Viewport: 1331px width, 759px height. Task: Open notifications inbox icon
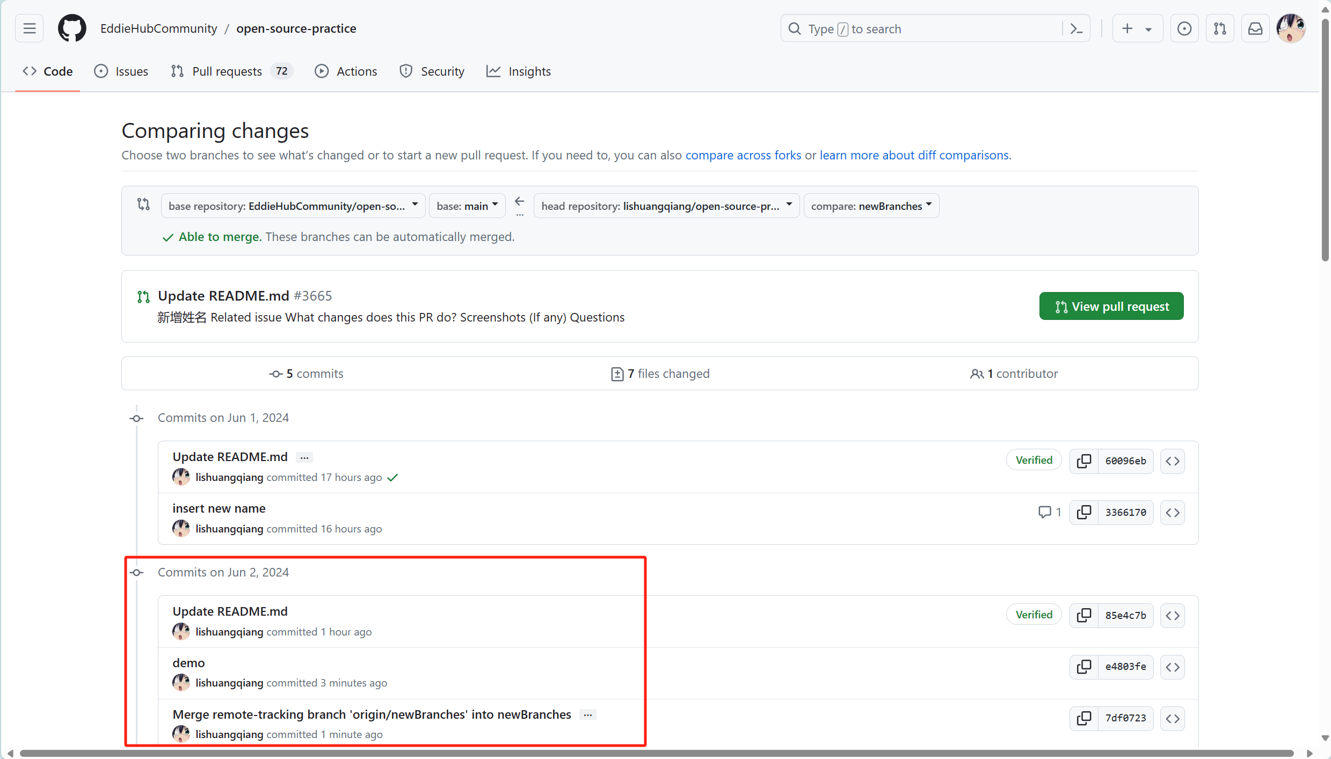pos(1255,28)
